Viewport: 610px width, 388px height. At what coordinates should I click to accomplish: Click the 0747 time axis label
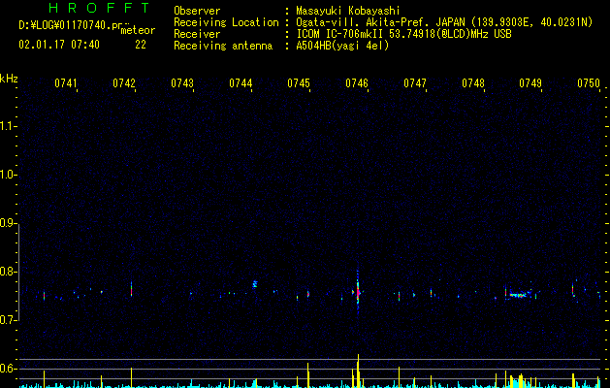pos(415,83)
